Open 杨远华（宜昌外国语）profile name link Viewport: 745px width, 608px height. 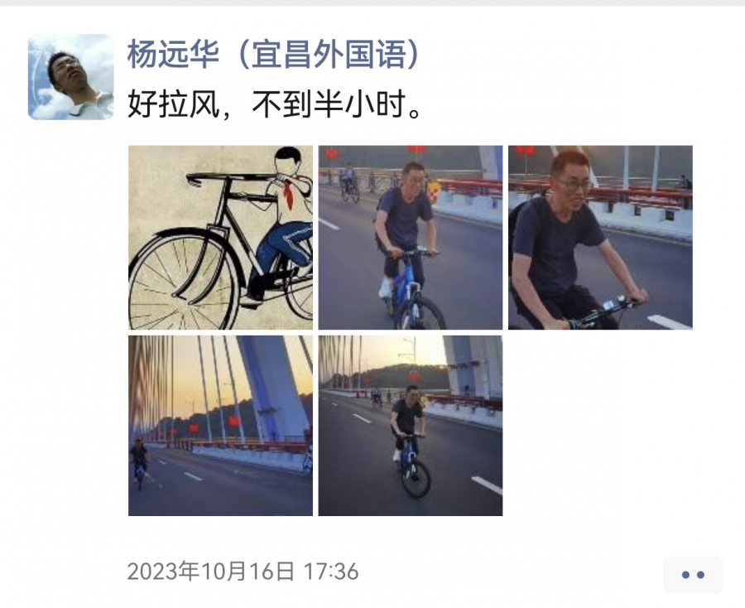point(273,54)
